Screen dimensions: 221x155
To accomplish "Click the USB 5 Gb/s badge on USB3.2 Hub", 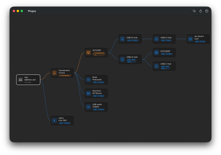I will pyautogui.click(x=166, y=40).
